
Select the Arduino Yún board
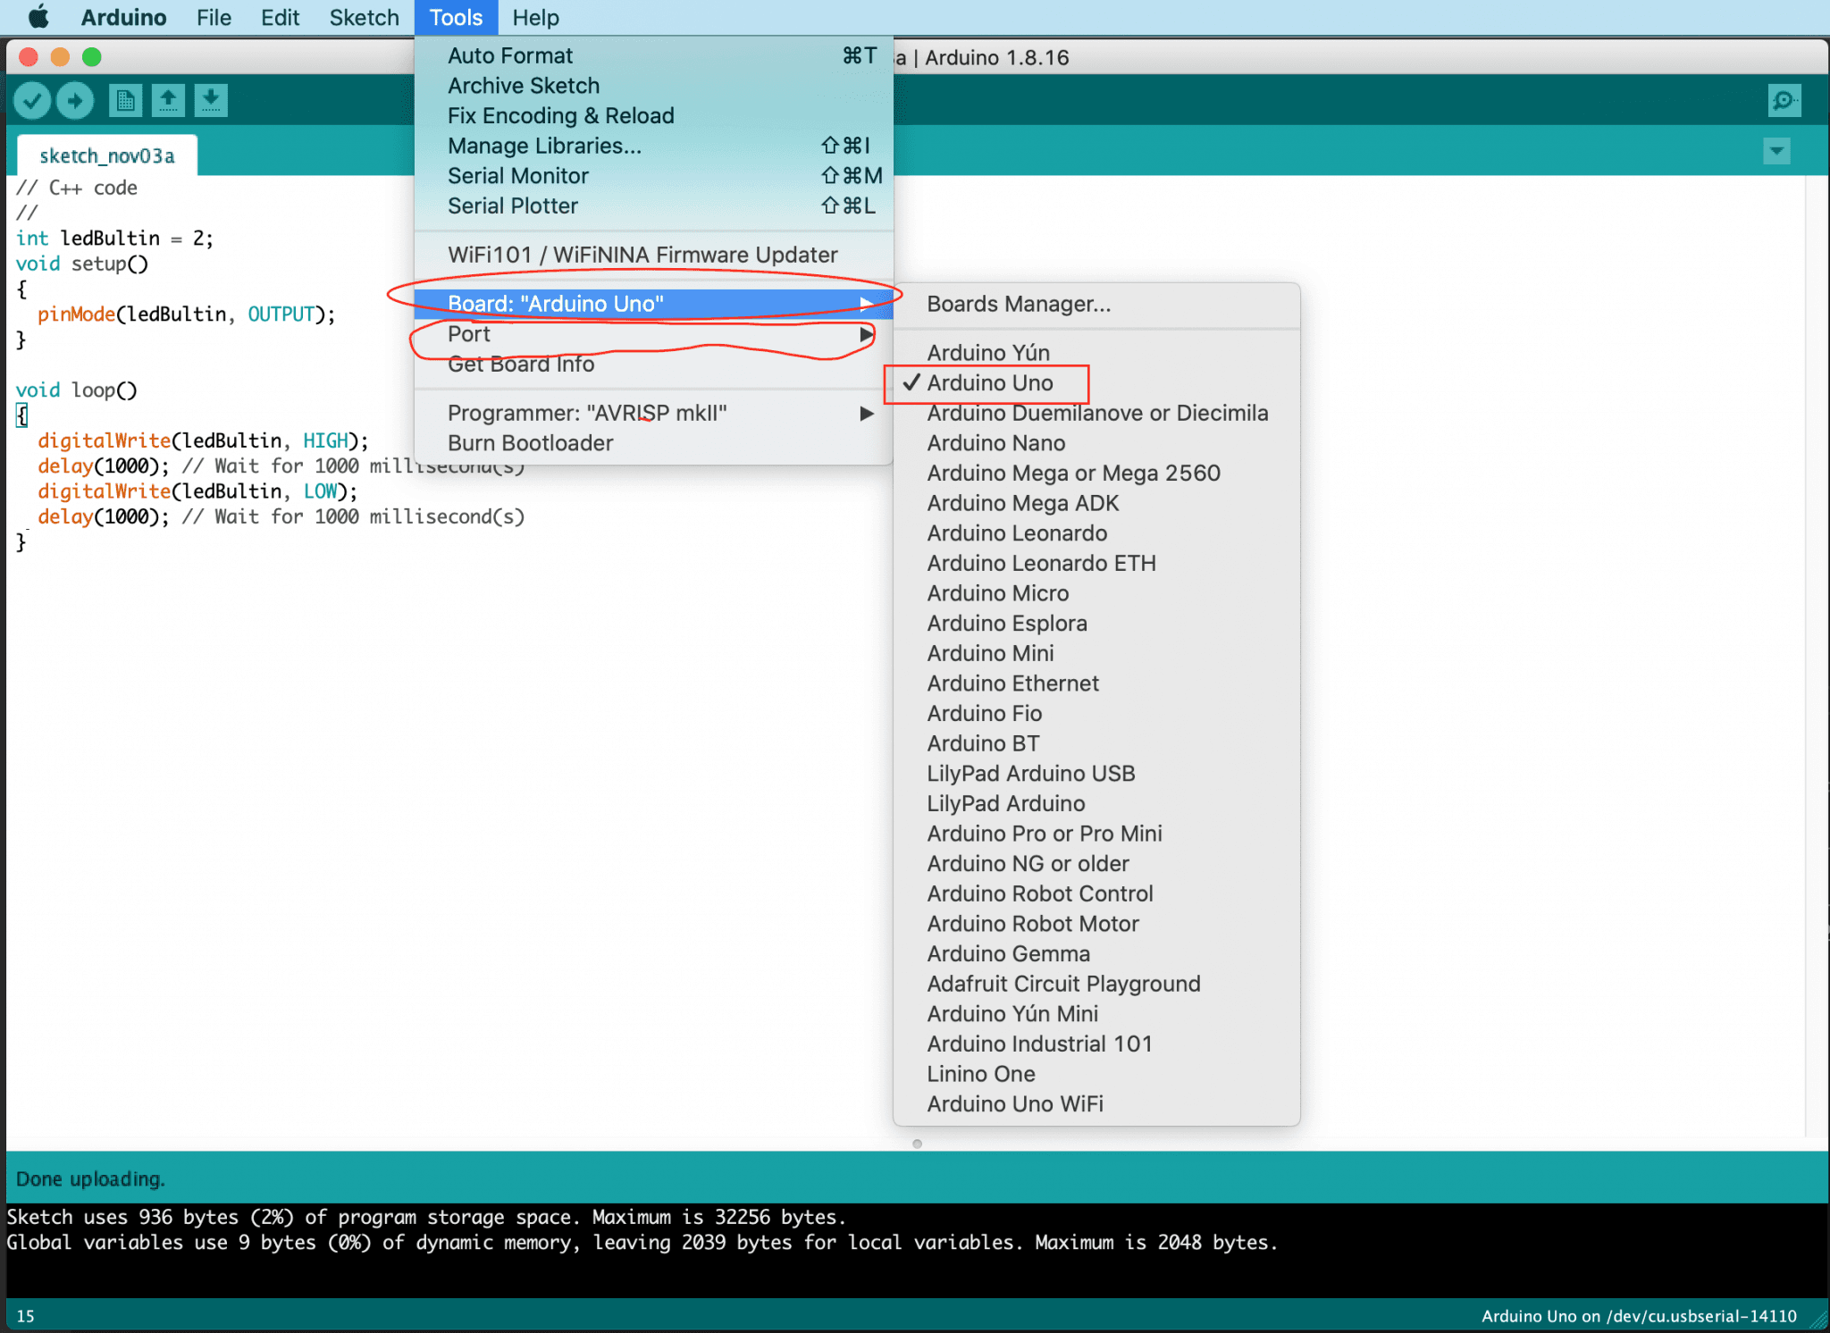coord(1096,353)
